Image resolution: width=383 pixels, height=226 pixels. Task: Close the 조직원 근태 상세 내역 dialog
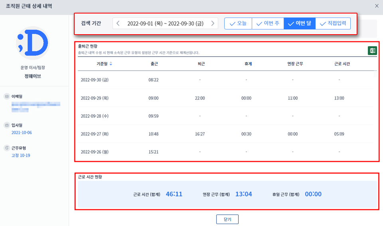coord(377,6)
